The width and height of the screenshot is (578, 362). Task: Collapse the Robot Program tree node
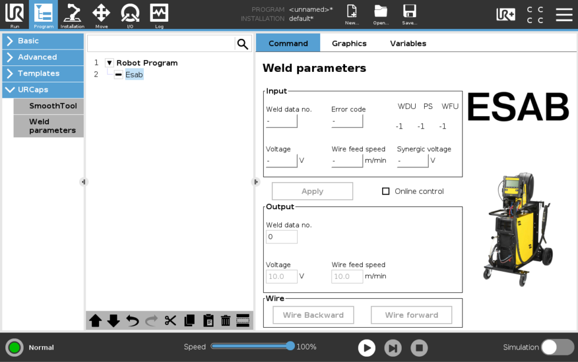109,63
